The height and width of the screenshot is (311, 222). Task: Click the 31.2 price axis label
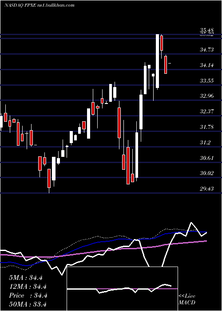205,143
